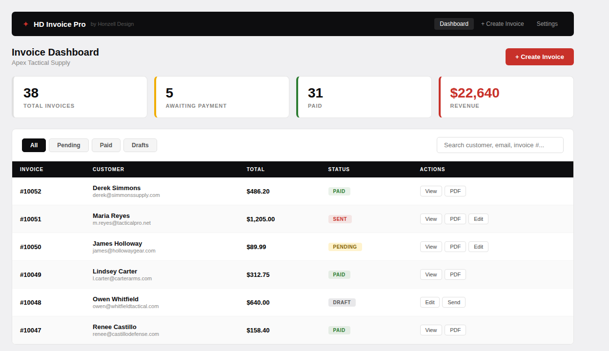Click invoice number #10052
Screen dimensions: 609x351
pyautogui.click(x=31, y=191)
